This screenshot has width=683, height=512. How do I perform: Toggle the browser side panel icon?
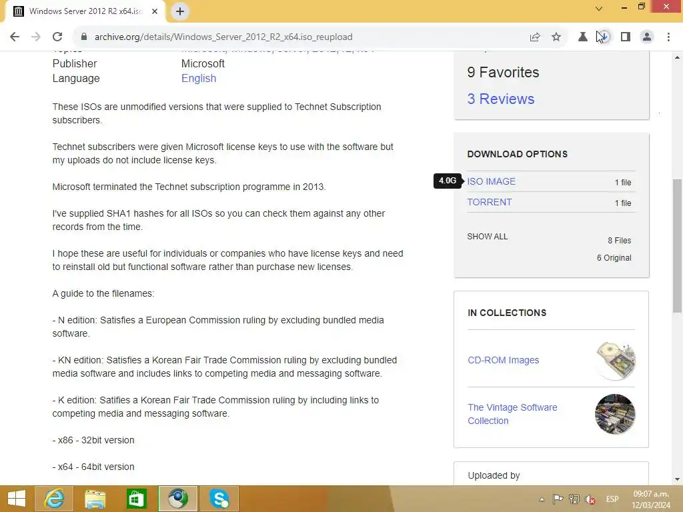click(626, 37)
